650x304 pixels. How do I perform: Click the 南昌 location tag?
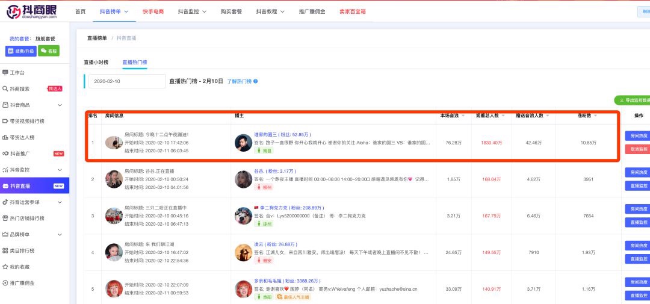(x=264, y=150)
